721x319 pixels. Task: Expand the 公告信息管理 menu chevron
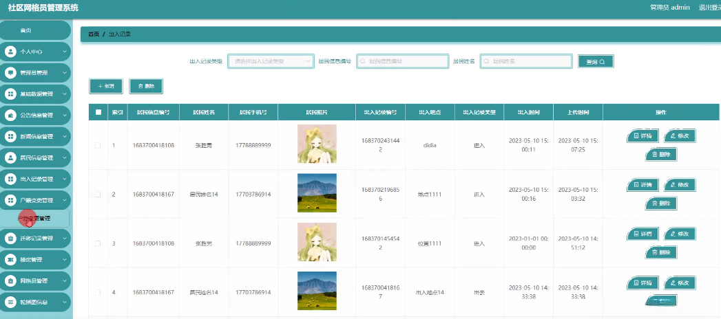65,115
